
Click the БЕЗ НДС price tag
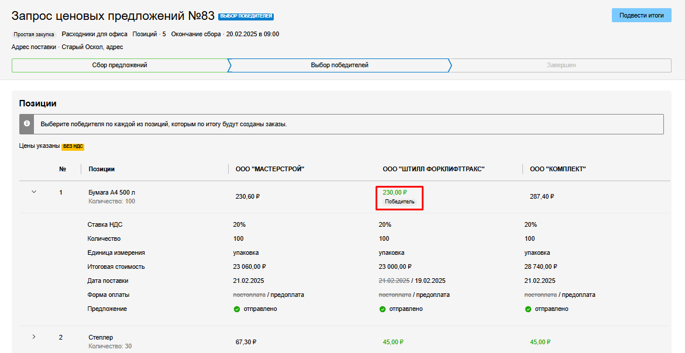pos(73,146)
